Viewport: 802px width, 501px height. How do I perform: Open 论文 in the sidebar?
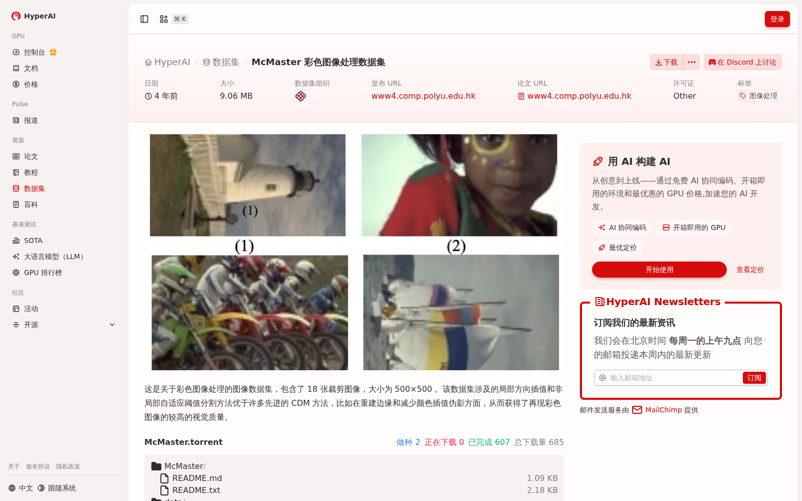point(31,156)
